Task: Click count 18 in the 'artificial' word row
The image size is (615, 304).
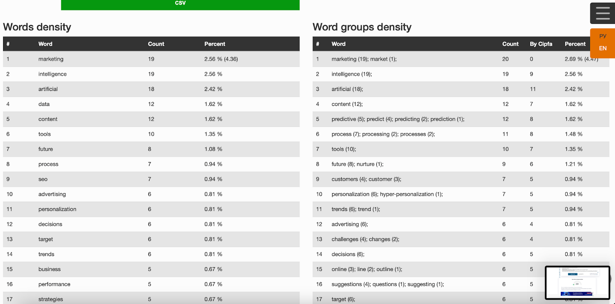Action: (151, 89)
